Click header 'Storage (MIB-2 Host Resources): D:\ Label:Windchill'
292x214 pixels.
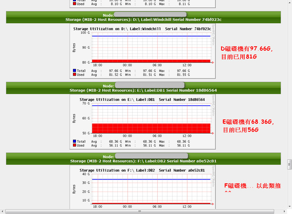click(144, 19)
